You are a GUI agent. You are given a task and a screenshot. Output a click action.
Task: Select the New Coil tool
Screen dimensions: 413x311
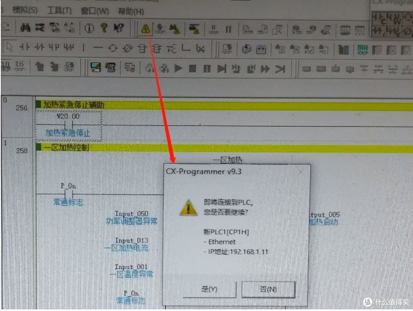coord(113,48)
